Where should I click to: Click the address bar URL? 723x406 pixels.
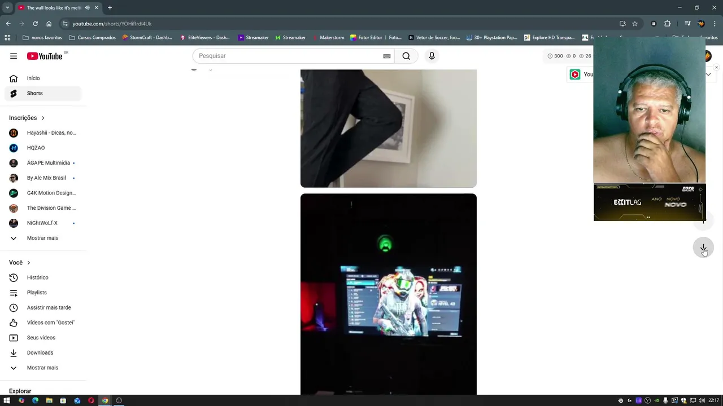(x=112, y=24)
